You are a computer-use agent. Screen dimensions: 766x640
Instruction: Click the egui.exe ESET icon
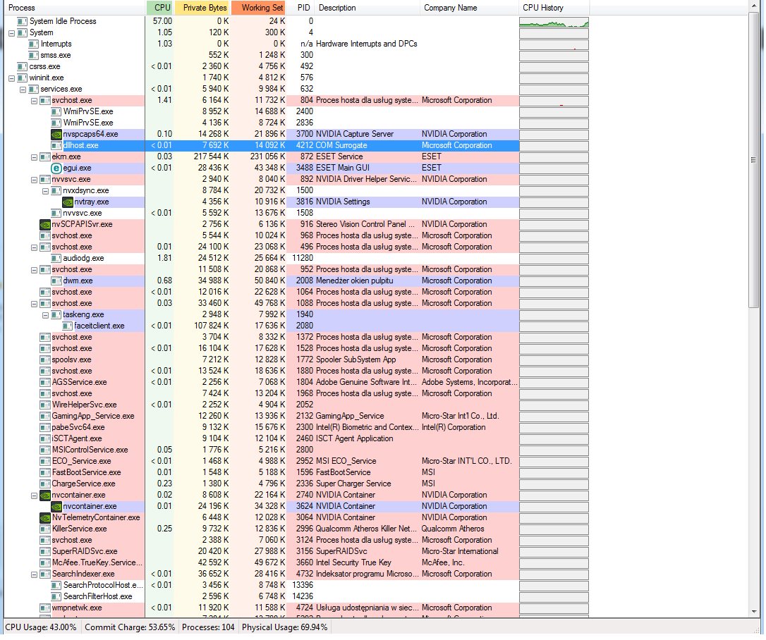point(56,168)
